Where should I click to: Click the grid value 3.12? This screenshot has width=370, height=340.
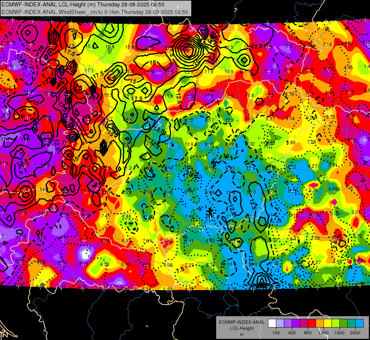pos(349,91)
